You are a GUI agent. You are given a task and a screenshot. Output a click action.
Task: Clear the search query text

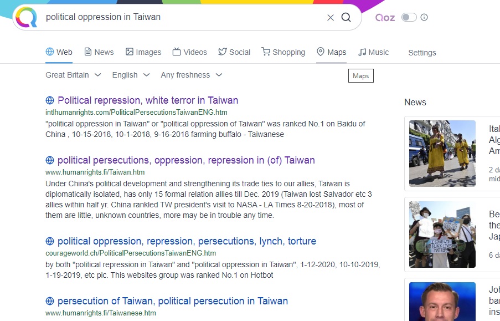pos(331,17)
